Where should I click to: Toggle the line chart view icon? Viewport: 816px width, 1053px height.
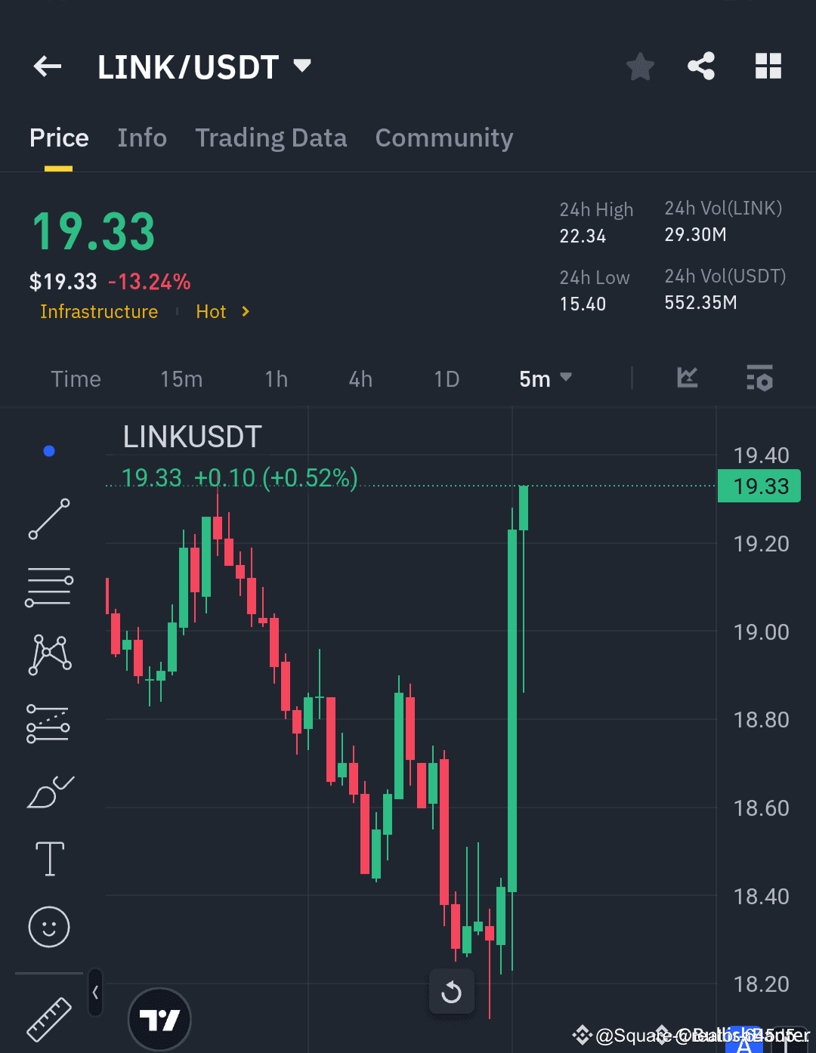coord(687,378)
